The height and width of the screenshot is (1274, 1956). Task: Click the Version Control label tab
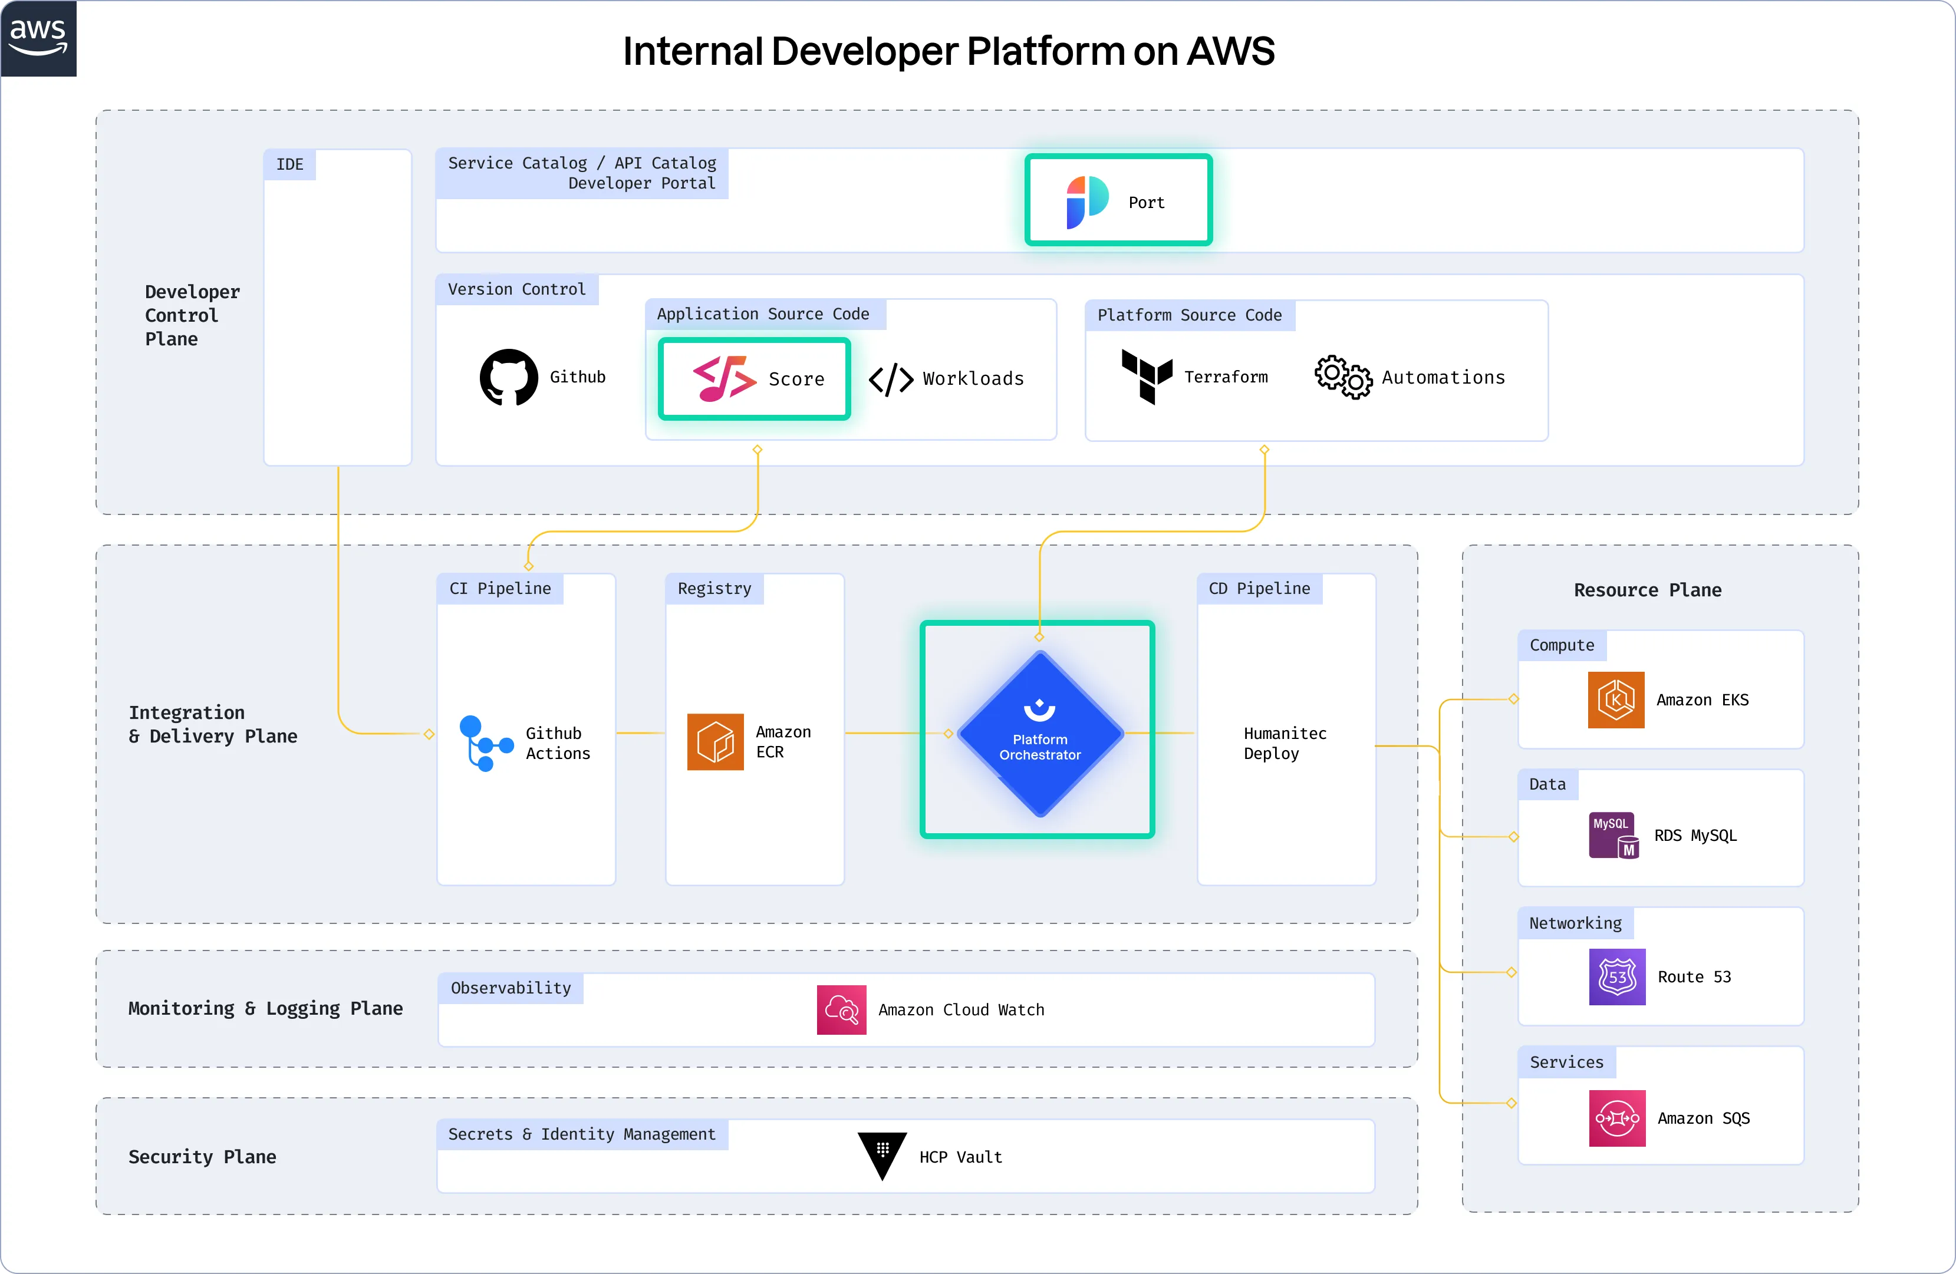tap(517, 289)
